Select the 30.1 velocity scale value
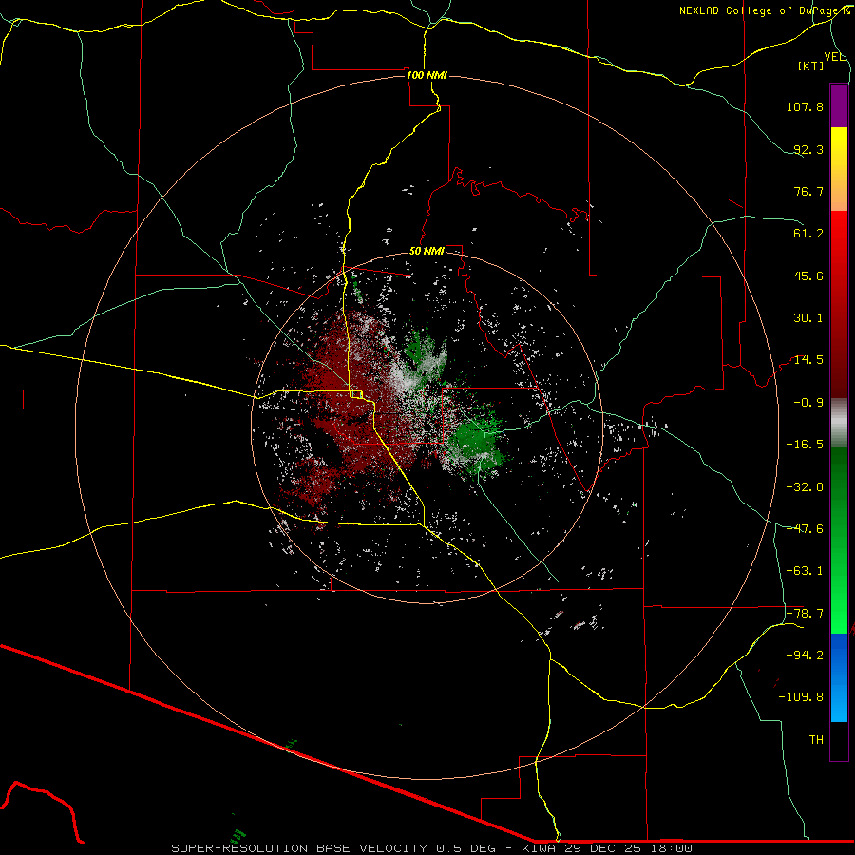855x855 pixels. [808, 318]
